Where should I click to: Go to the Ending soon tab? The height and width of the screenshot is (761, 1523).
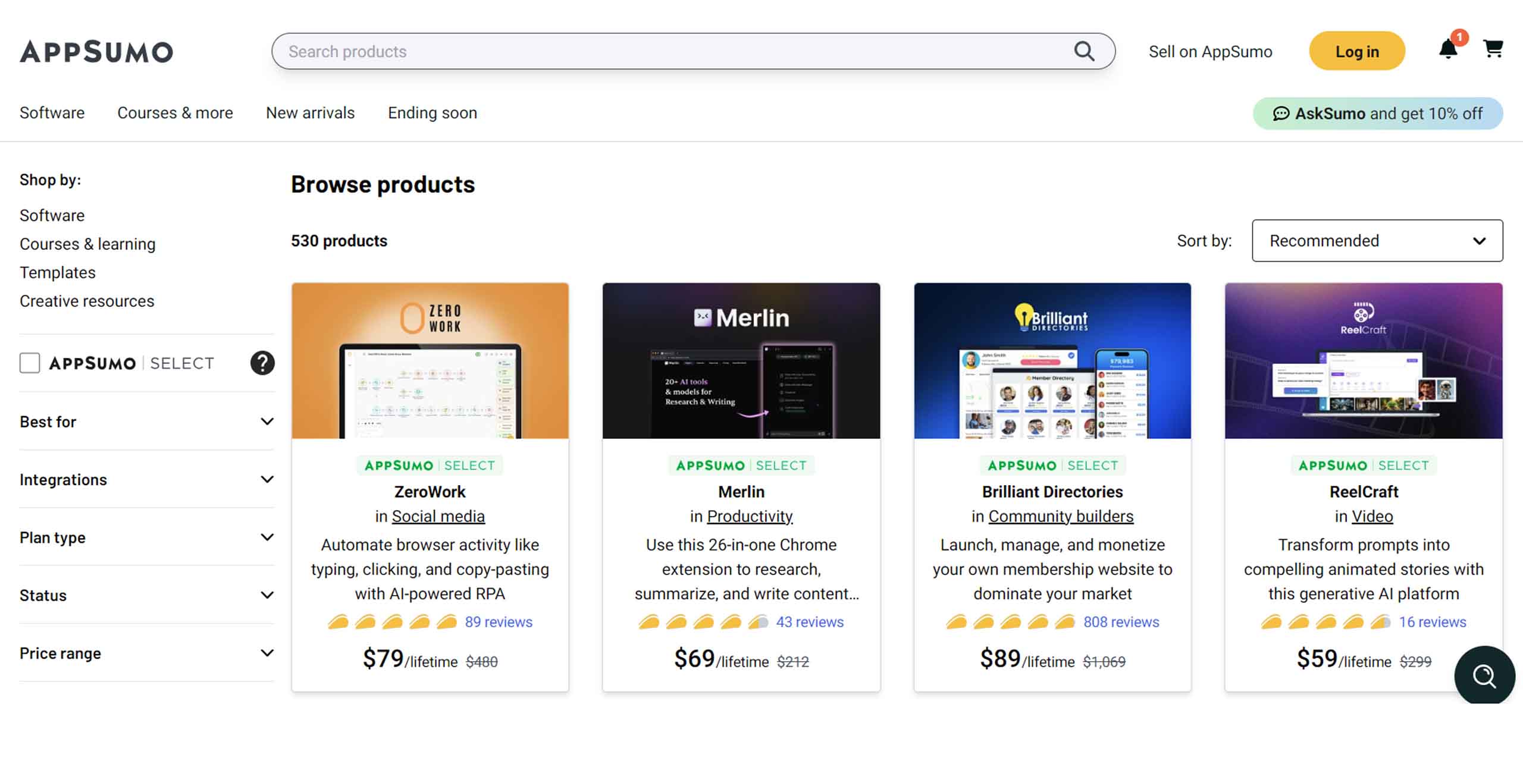(x=433, y=113)
